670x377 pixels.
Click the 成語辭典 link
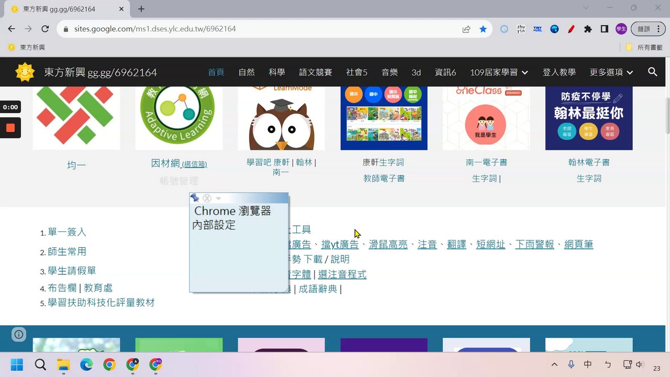tap(318, 289)
